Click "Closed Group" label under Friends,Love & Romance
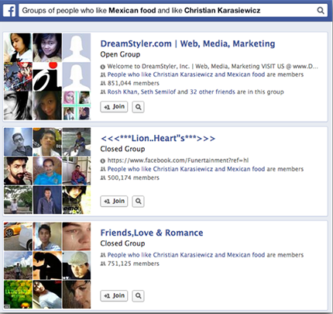 [122, 243]
